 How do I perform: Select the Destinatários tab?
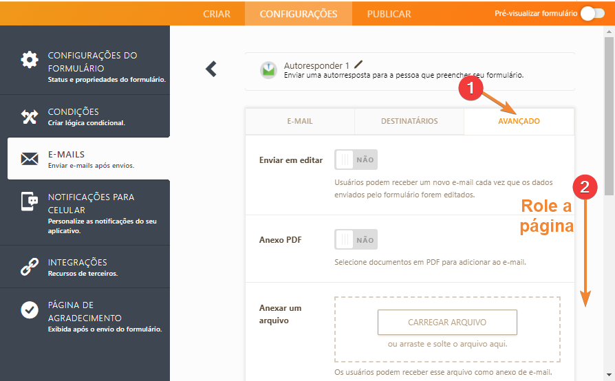409,121
